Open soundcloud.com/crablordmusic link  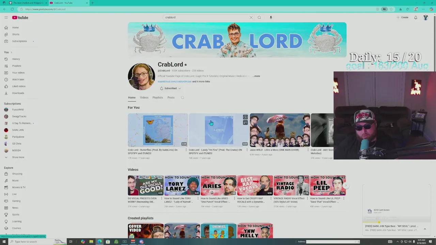coord(174,82)
